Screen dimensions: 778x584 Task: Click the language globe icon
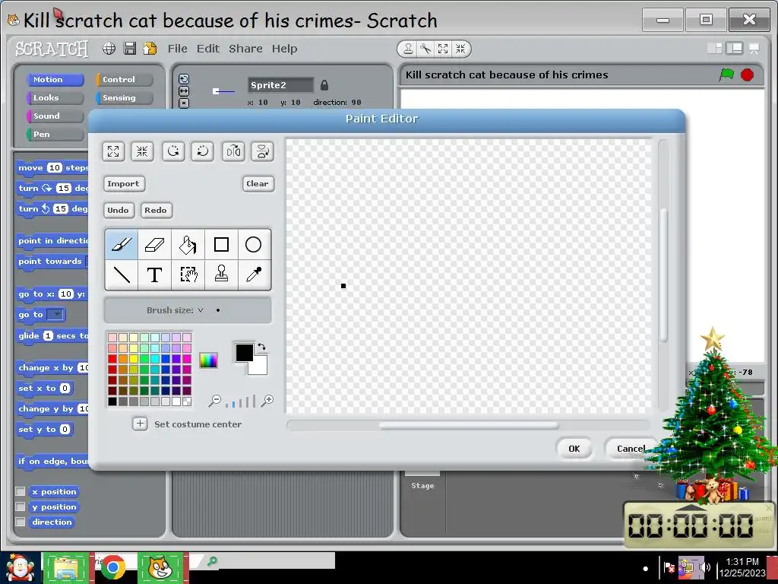(109, 48)
